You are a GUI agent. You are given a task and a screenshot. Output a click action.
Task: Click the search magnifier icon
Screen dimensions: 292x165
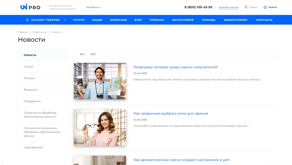pos(246,7)
